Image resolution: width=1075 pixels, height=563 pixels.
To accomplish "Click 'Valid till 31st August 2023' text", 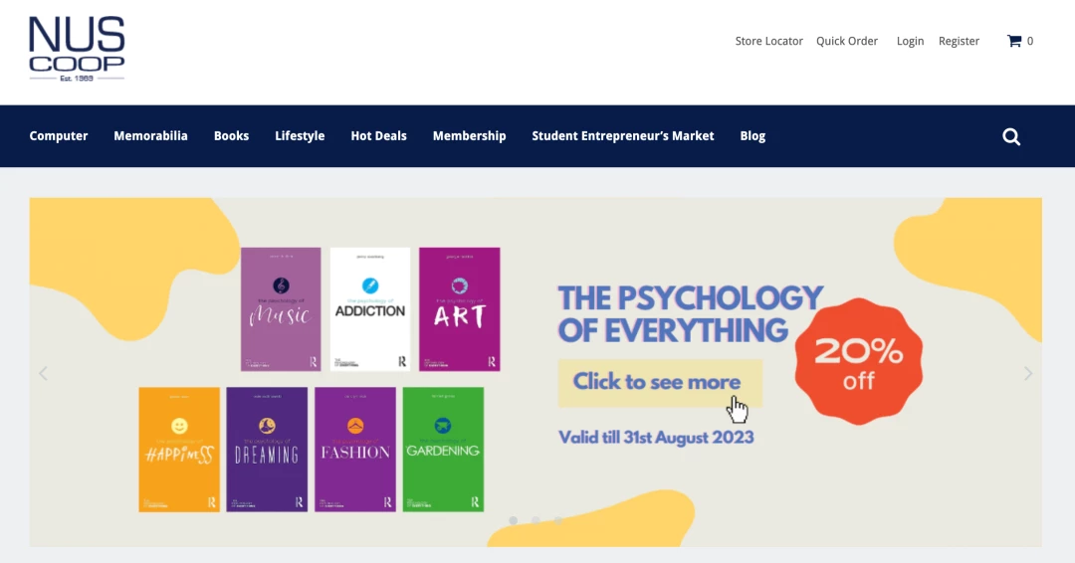I will (x=656, y=438).
